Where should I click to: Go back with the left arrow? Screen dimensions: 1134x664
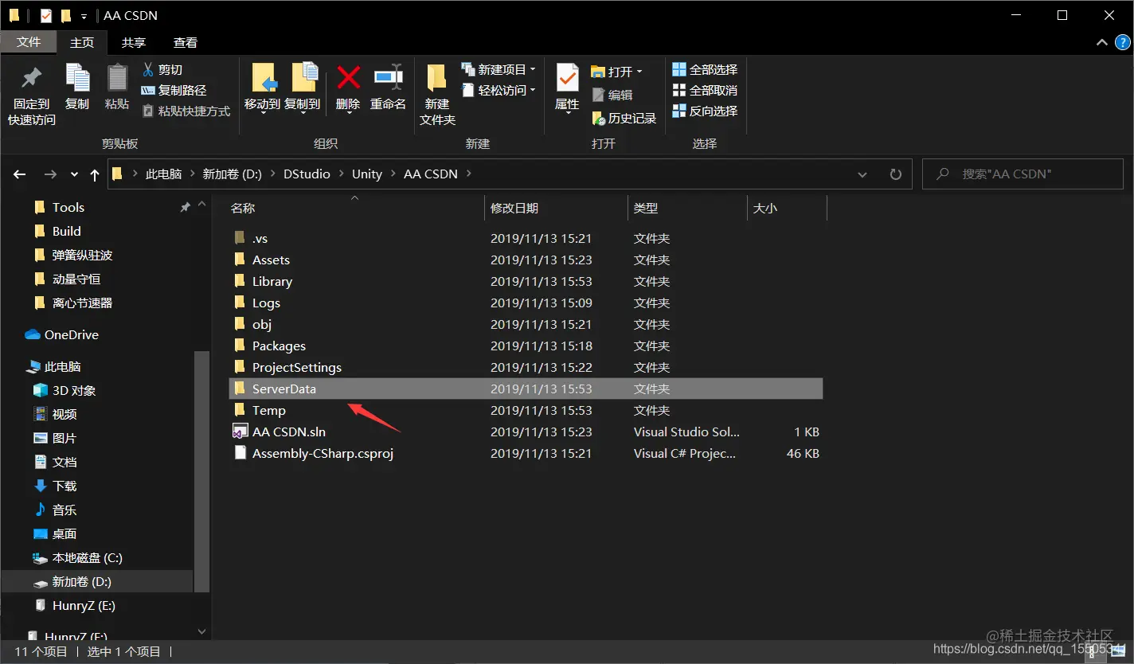click(x=20, y=174)
